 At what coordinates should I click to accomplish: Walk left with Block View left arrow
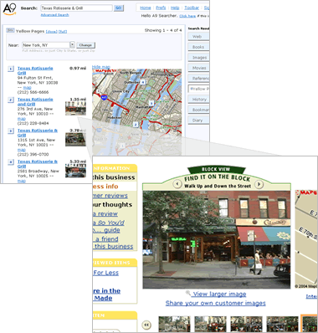pos(177,184)
